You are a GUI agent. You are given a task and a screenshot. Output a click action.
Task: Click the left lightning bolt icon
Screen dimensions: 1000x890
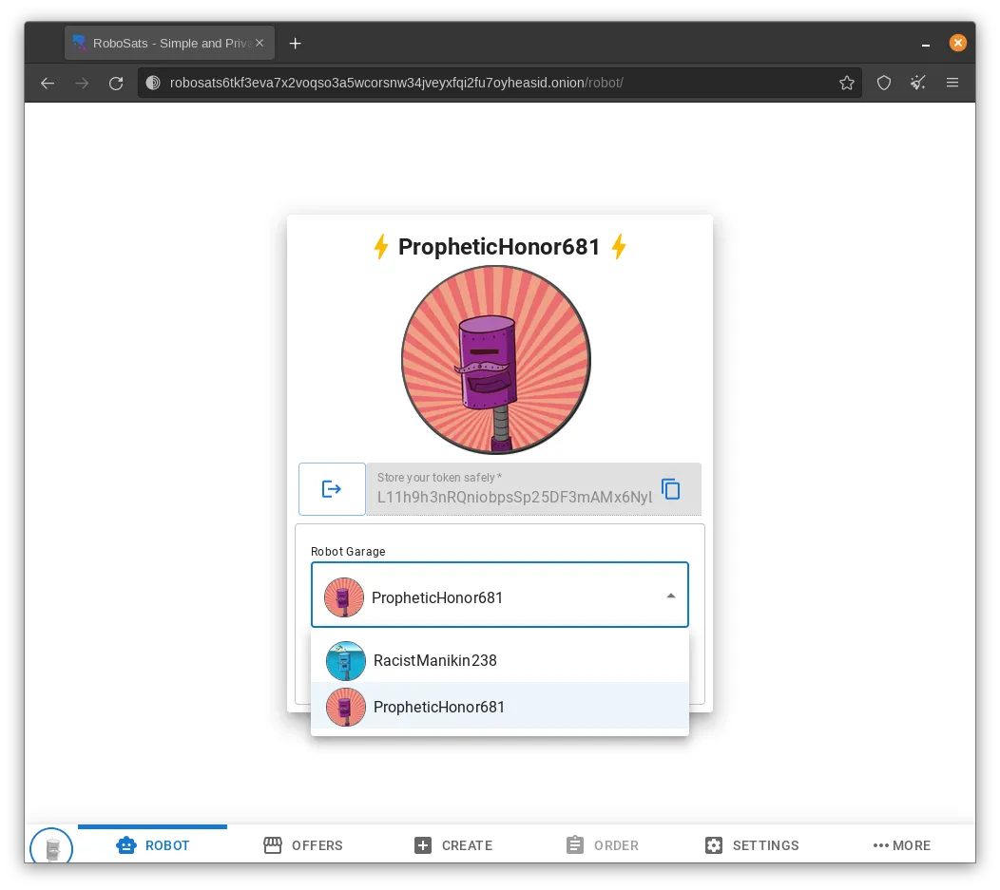(x=381, y=247)
